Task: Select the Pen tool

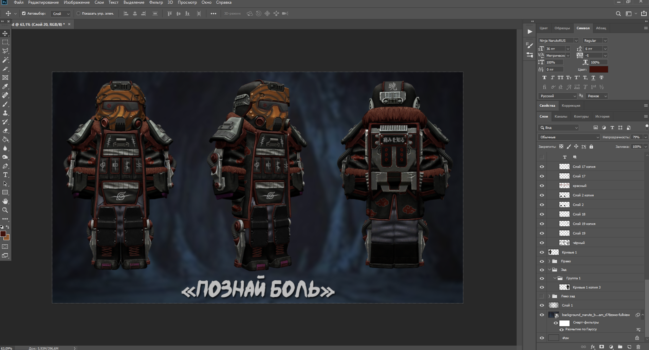Action: (5, 166)
